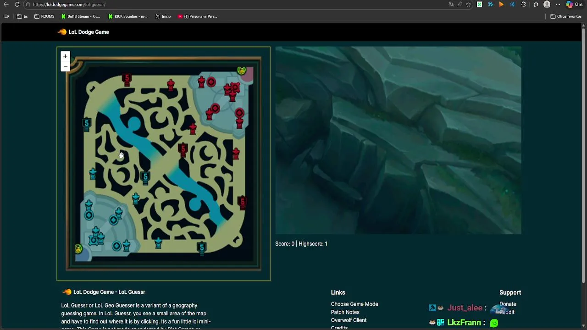Open the Copilot Chat button

tap(574, 5)
